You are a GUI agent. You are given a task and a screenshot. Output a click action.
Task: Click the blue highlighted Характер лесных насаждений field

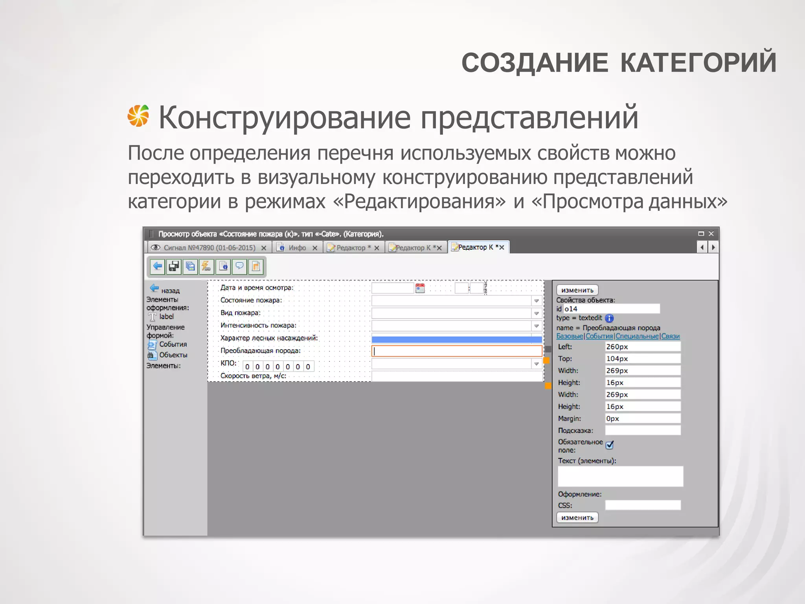(457, 339)
